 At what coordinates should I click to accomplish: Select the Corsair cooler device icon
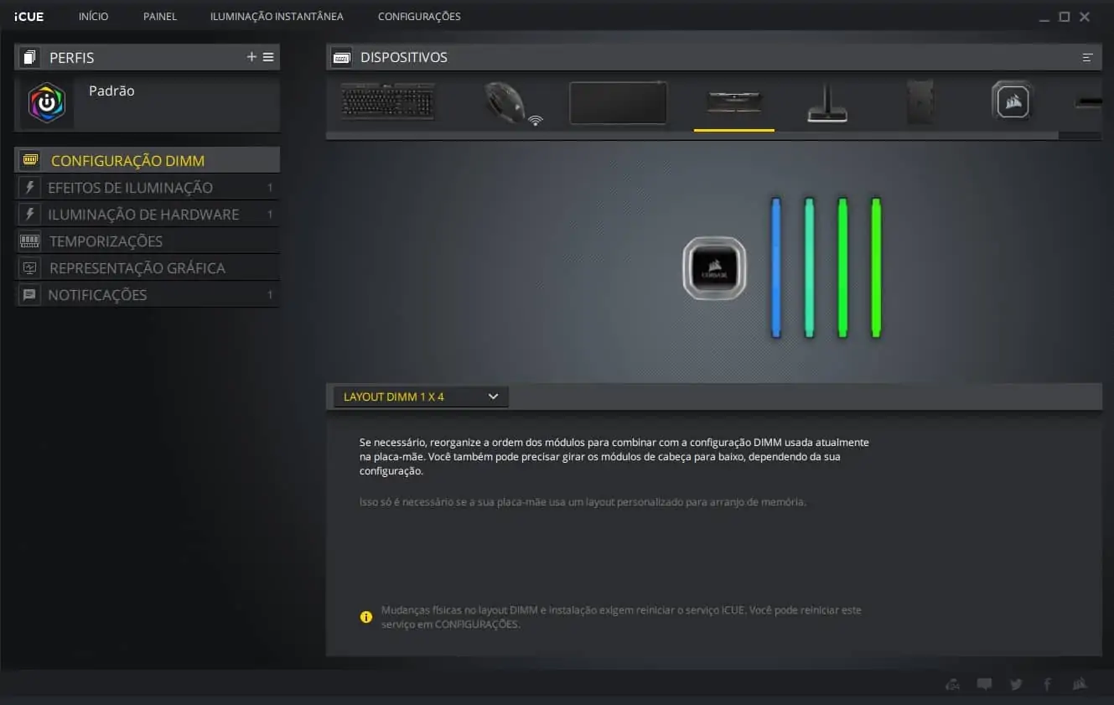point(1012,102)
